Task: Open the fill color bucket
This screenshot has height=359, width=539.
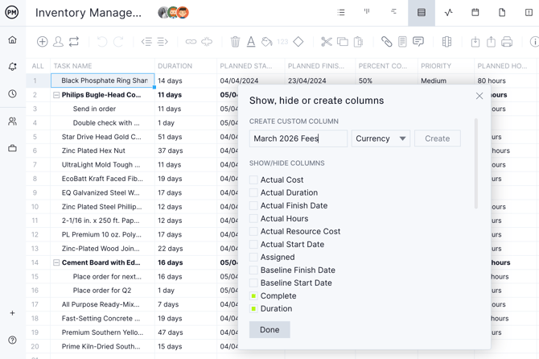Action: (x=267, y=42)
